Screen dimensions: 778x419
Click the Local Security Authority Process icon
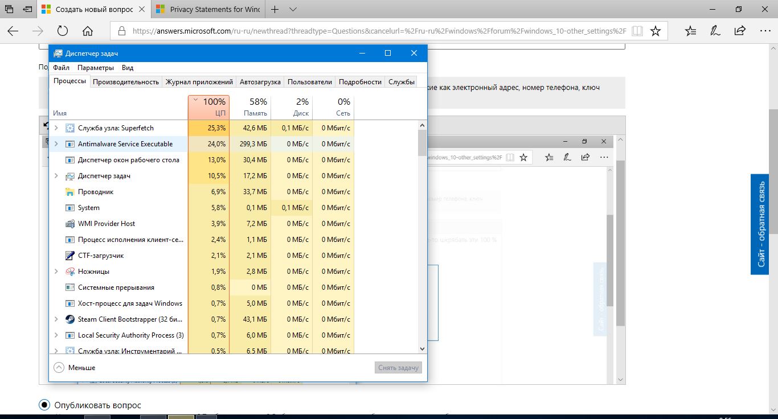click(x=70, y=335)
